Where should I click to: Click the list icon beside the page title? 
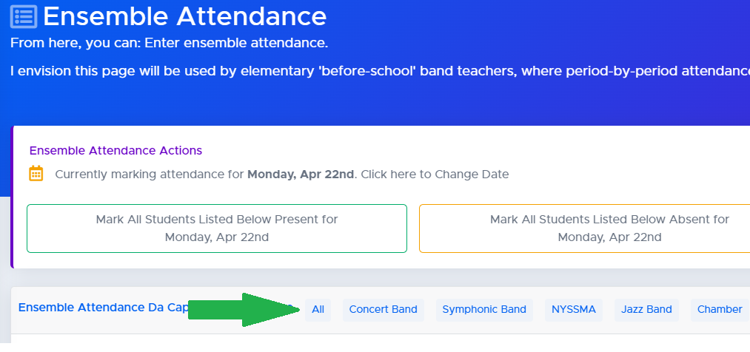24,16
